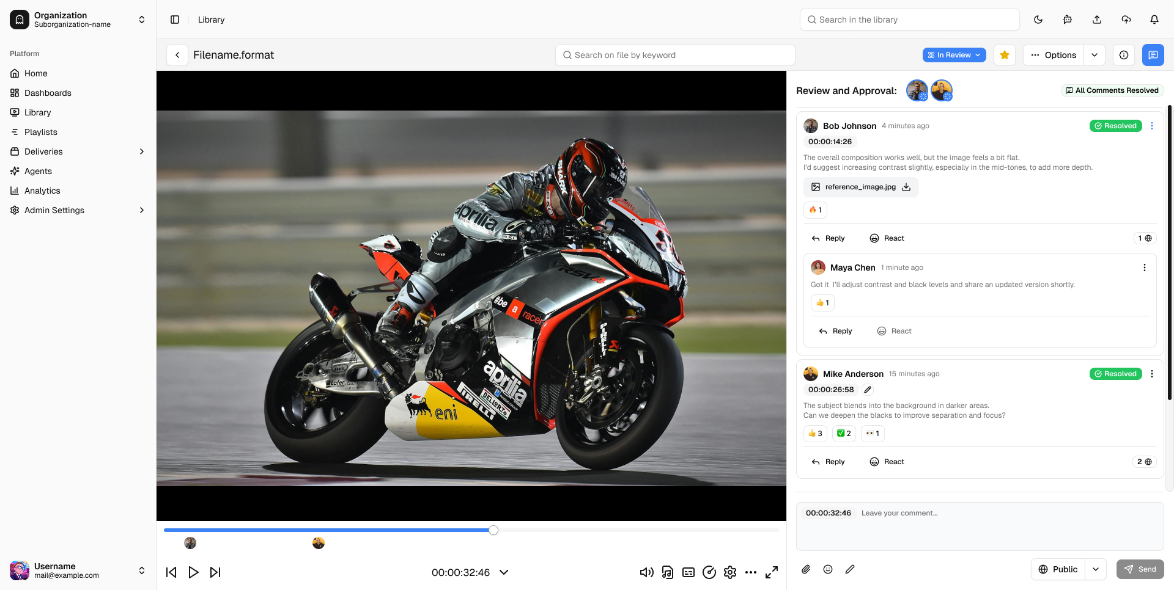Screen dimensions: 1174x590
Task: Toggle the closed captions icon
Action: [x=689, y=572]
